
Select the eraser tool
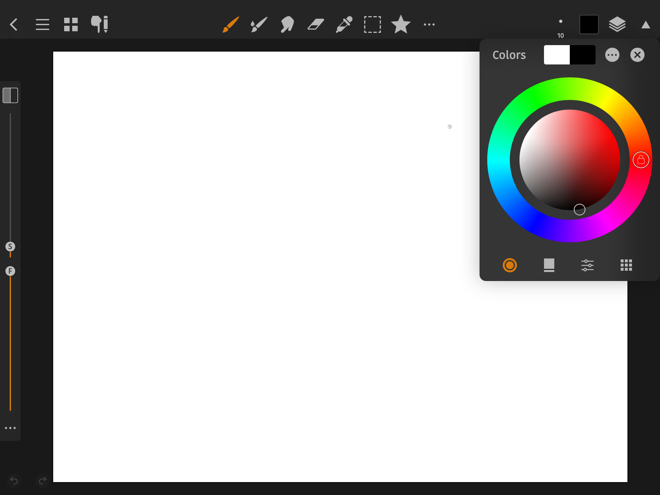coord(315,24)
